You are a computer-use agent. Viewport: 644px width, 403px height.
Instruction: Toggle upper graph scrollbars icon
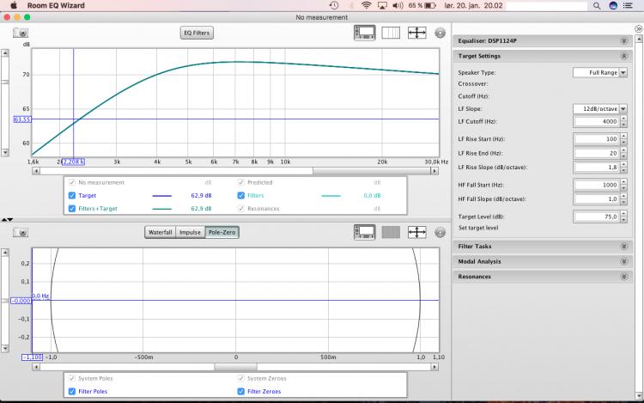click(366, 34)
